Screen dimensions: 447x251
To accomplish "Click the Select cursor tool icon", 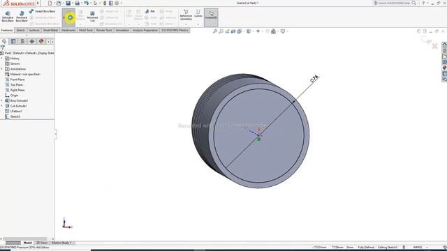I will 95,3.
